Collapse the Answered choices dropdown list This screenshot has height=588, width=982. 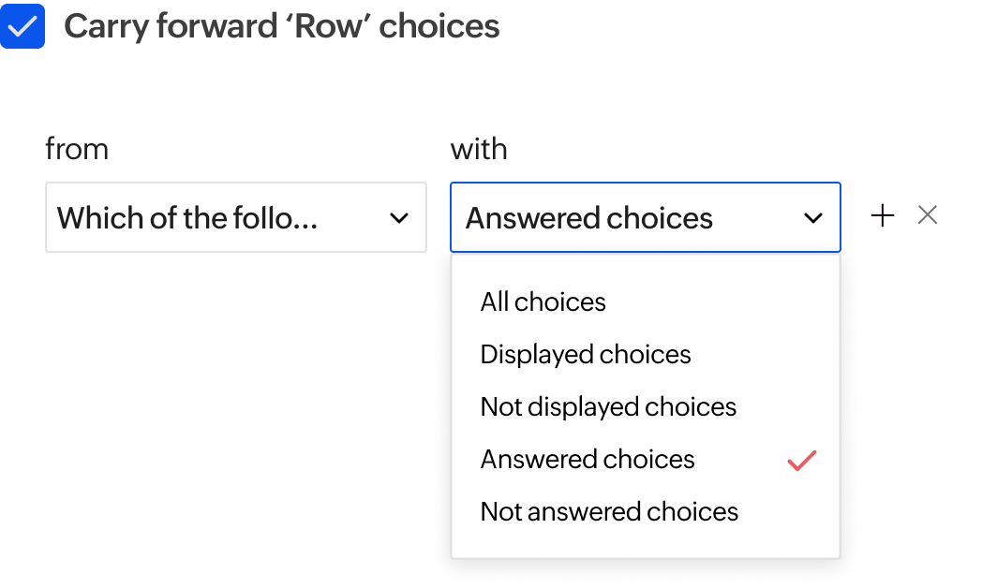coord(813,217)
